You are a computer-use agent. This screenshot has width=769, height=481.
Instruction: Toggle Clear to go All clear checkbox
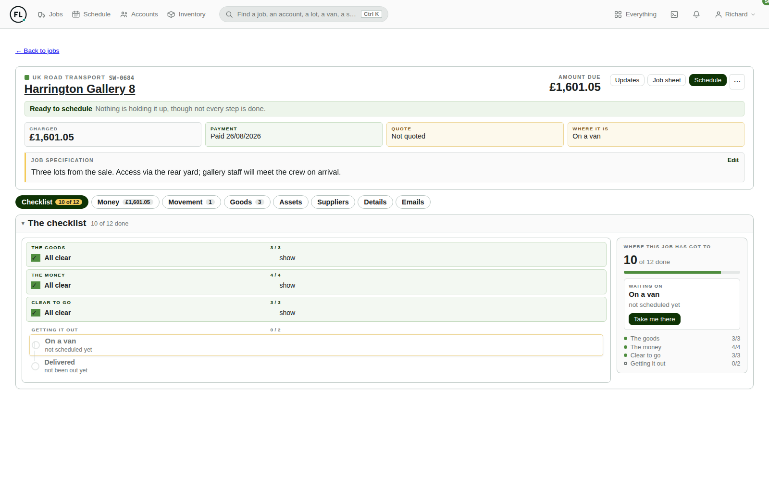click(x=36, y=313)
